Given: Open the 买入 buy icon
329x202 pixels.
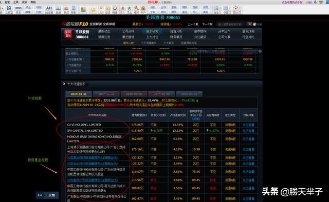Looking at the screenshot, I should [122, 9].
